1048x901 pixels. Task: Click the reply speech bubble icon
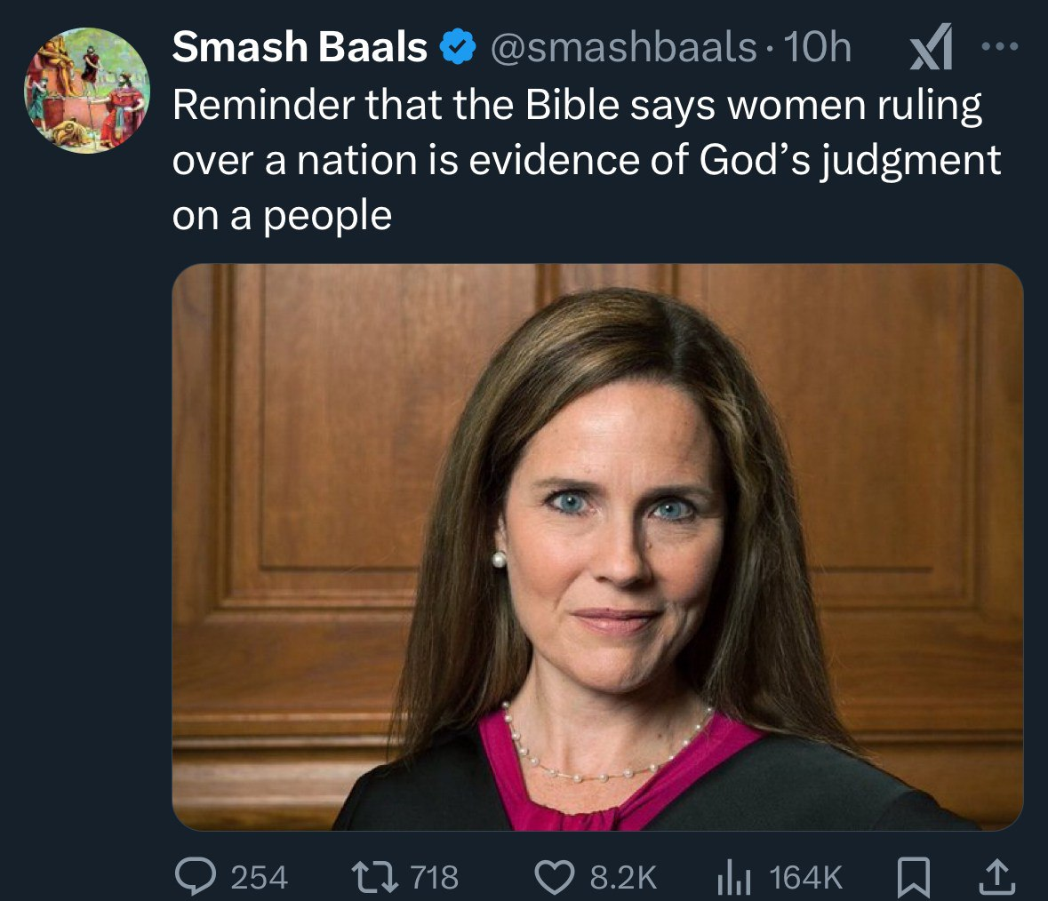(194, 877)
